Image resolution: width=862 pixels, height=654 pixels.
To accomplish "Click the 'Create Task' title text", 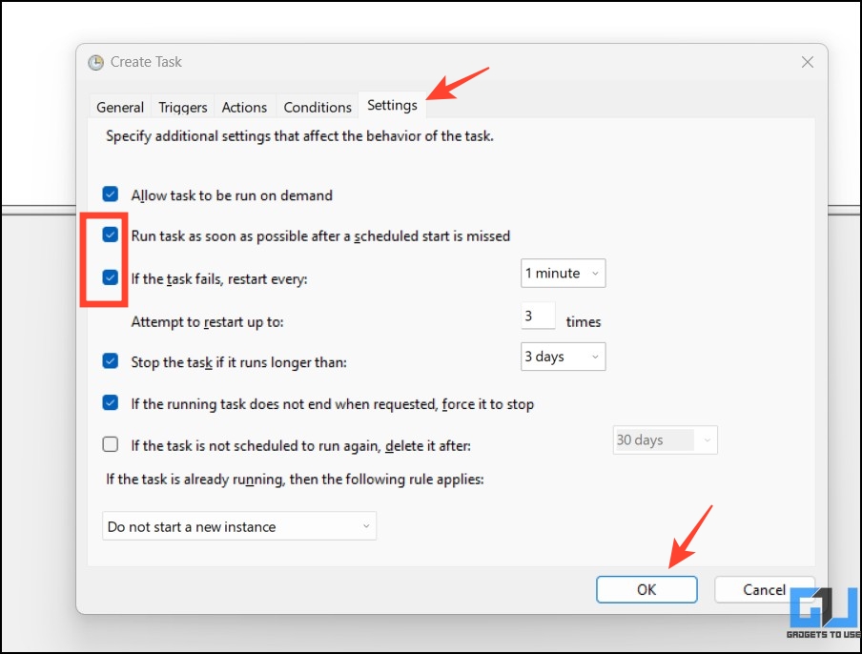I will (x=146, y=62).
